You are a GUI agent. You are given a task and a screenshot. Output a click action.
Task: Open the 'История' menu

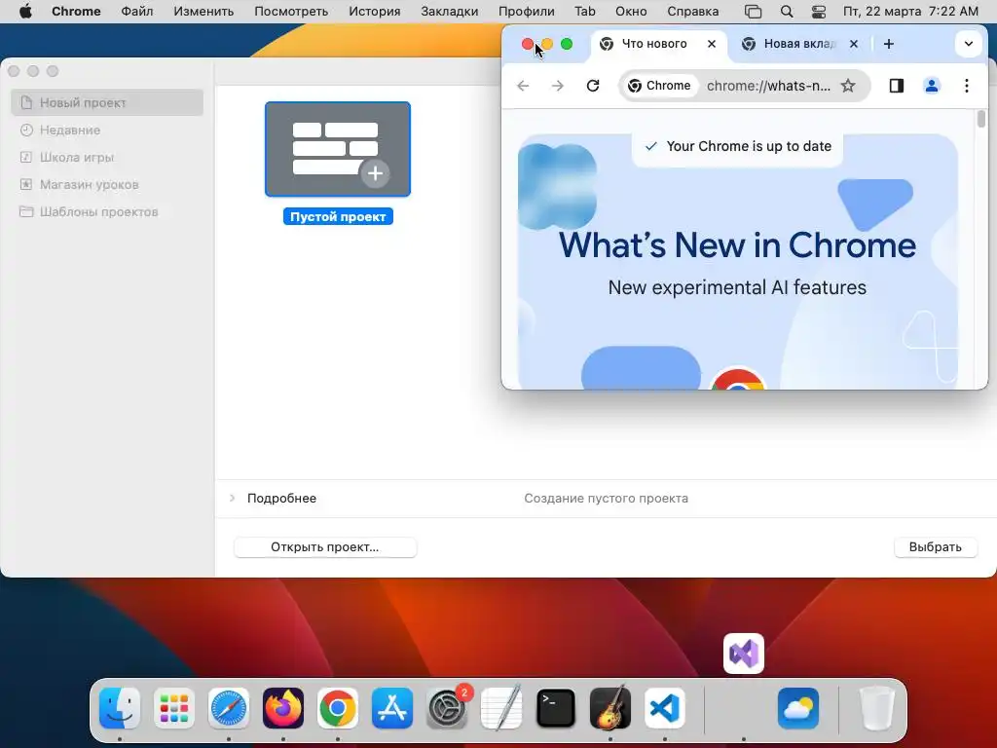tap(375, 12)
